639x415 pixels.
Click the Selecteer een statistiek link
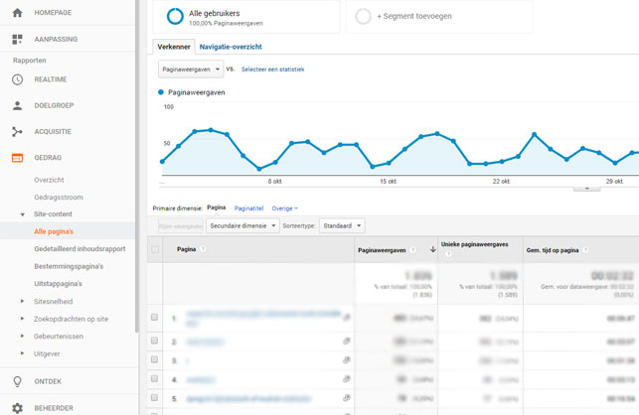click(272, 69)
